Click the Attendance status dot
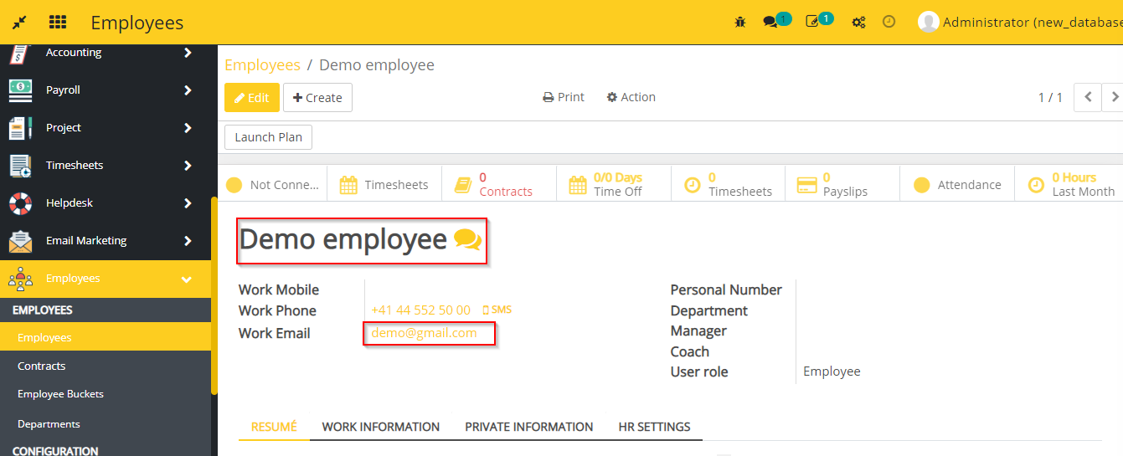 click(922, 185)
